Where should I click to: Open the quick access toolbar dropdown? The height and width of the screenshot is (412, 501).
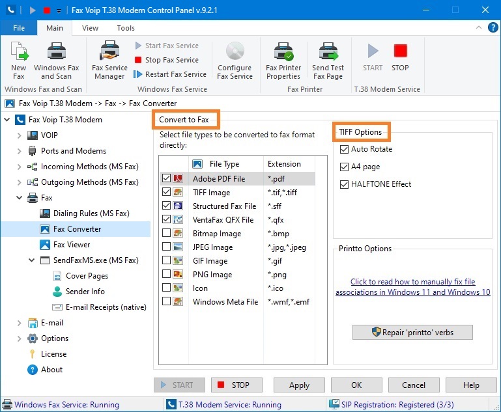pyautogui.click(x=59, y=10)
